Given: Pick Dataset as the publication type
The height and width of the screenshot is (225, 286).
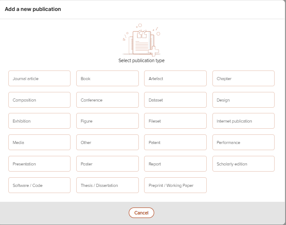Looking at the screenshot, I should pos(175,100).
